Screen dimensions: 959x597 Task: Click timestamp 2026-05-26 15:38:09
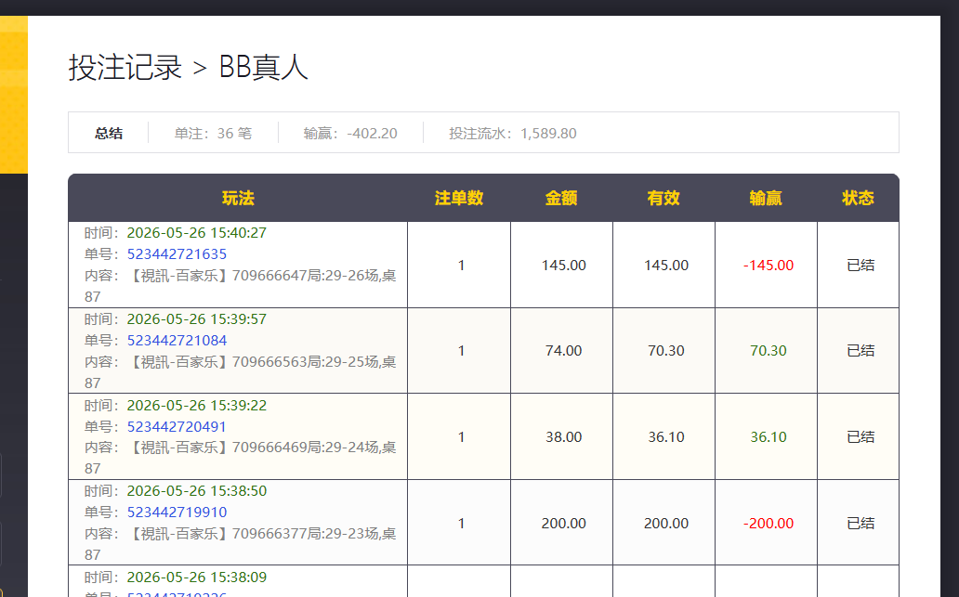coord(197,577)
